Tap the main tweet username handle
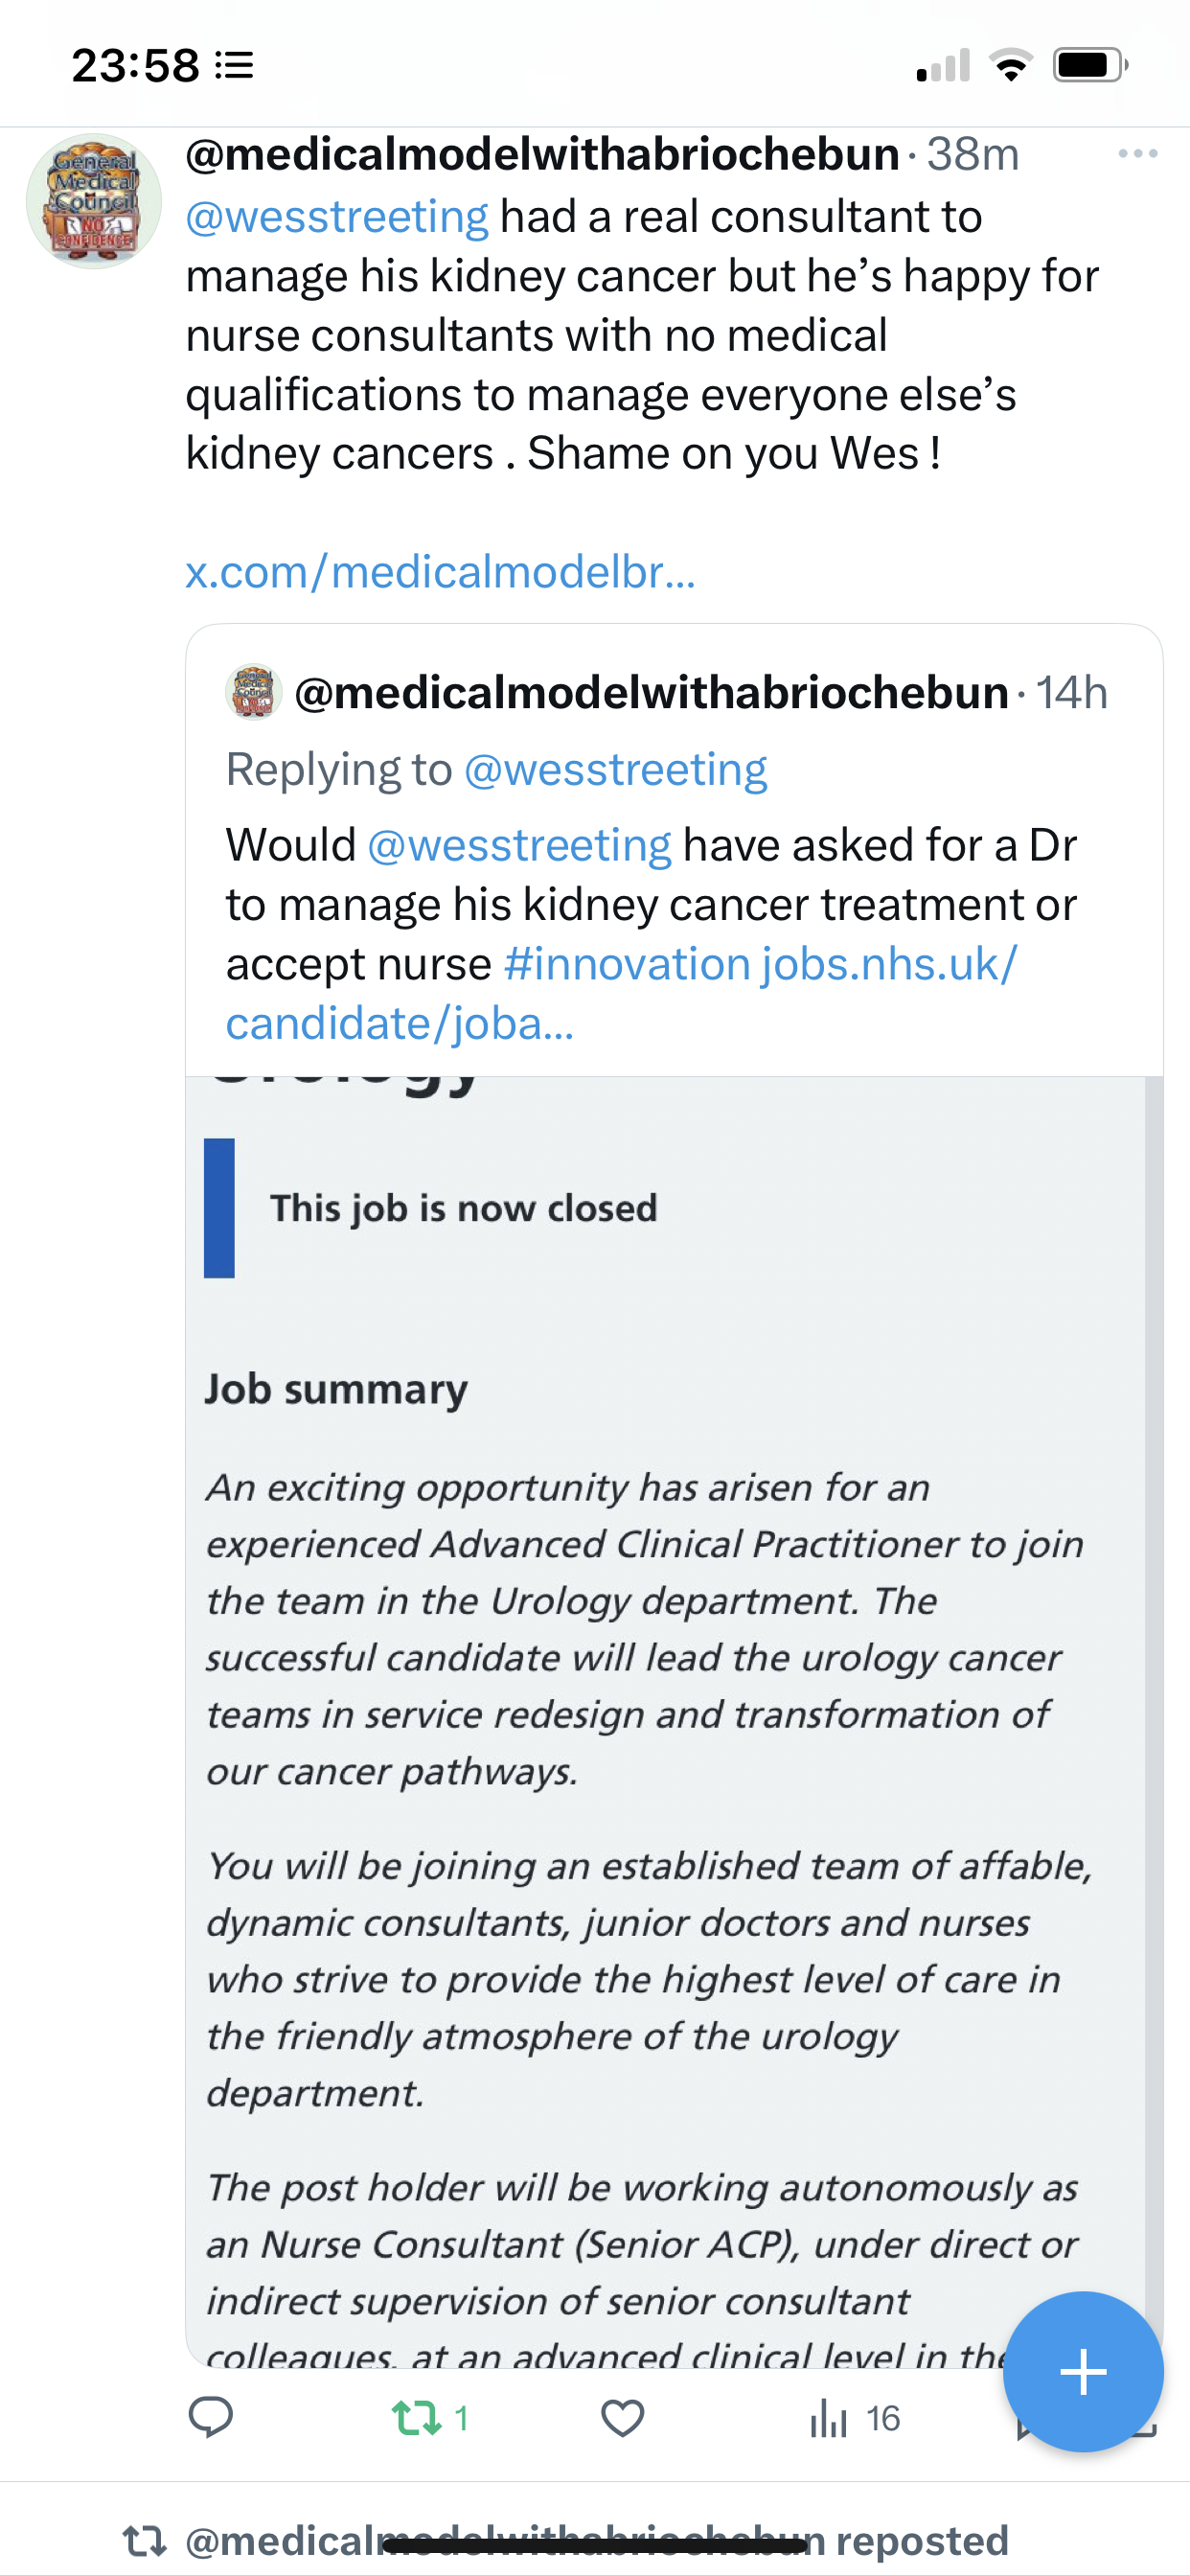 tap(542, 154)
